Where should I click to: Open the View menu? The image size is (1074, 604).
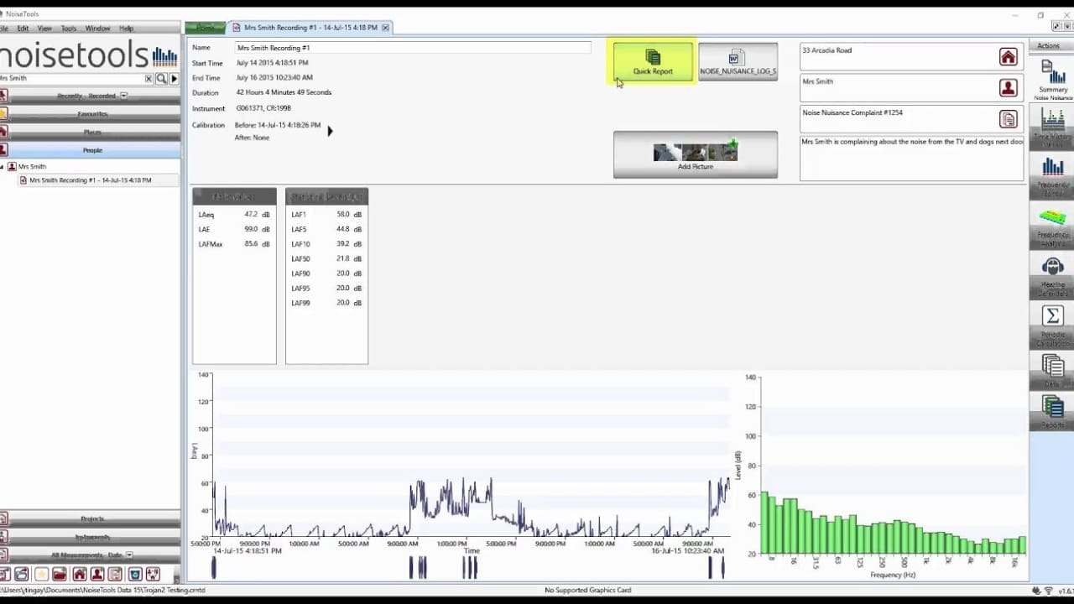point(44,29)
